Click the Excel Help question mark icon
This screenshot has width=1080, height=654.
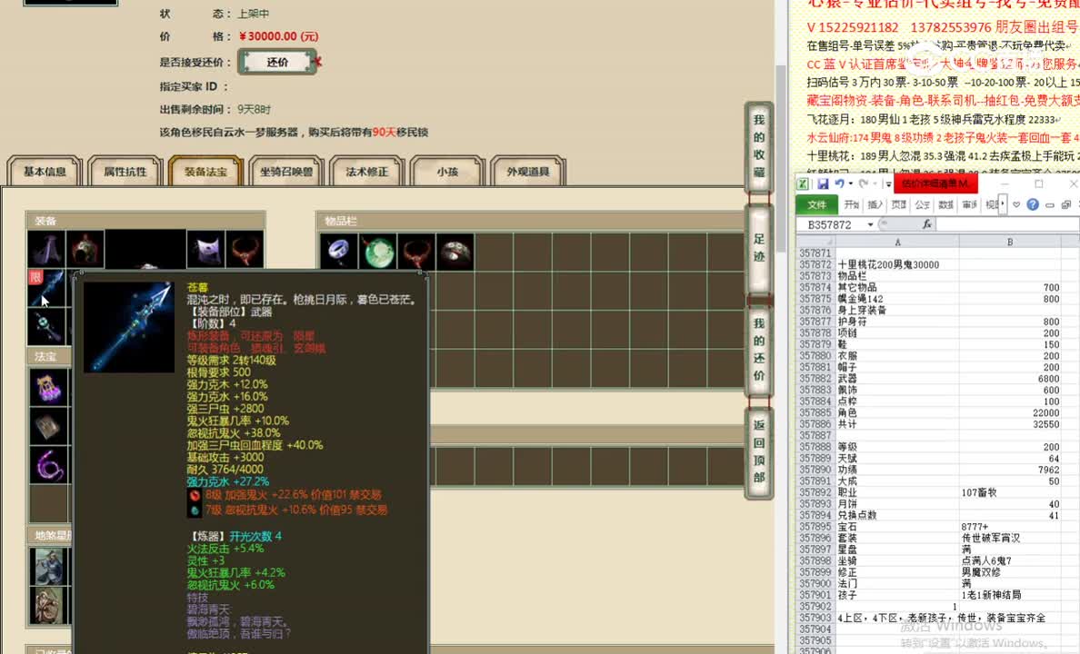pyautogui.click(x=1033, y=205)
